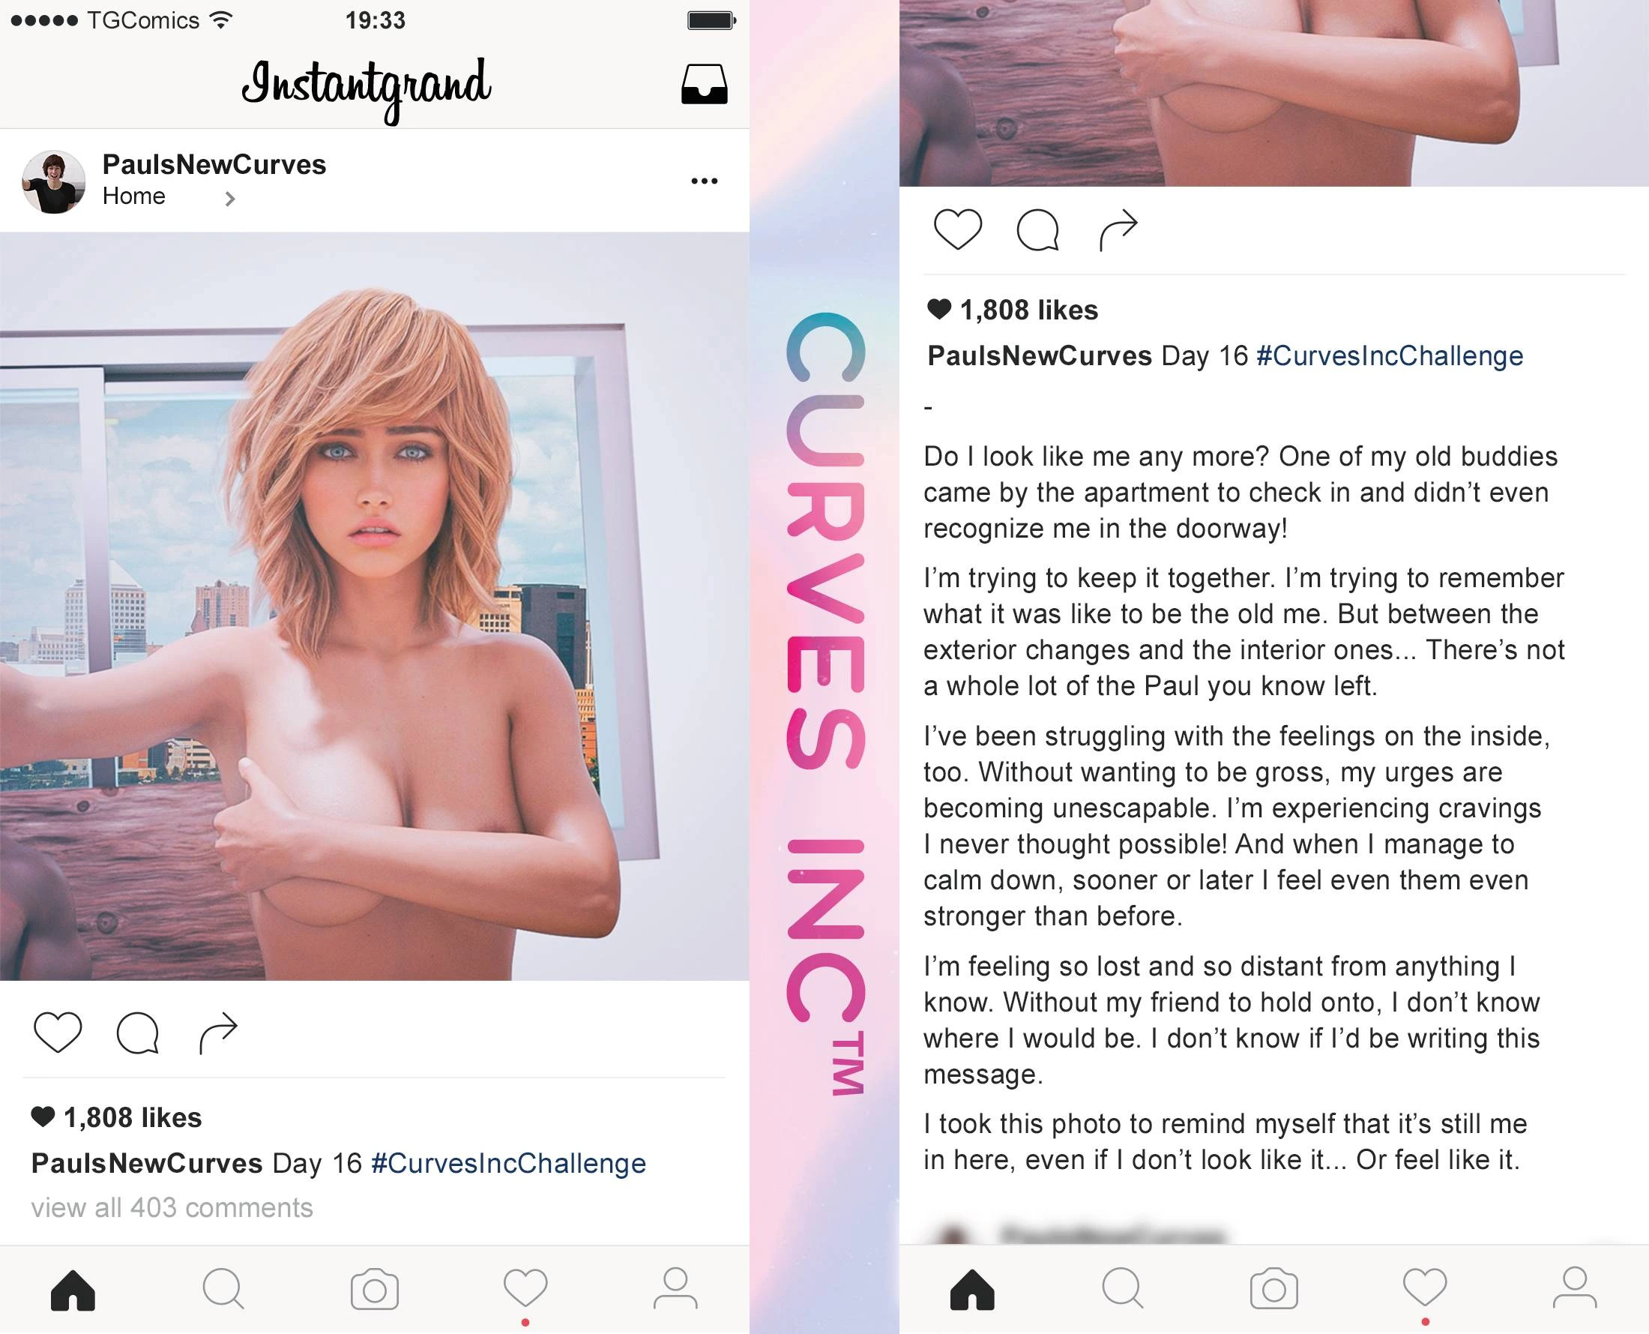Open the inbox tray icon
The image size is (1649, 1334).
pos(704,84)
